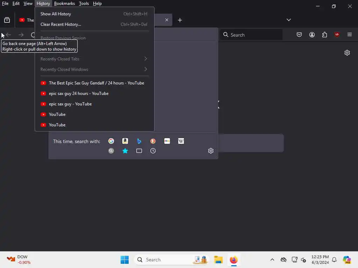Search this time with Wikipedia
Image resolution: width=358 pixels, height=268 pixels.
coord(181,141)
